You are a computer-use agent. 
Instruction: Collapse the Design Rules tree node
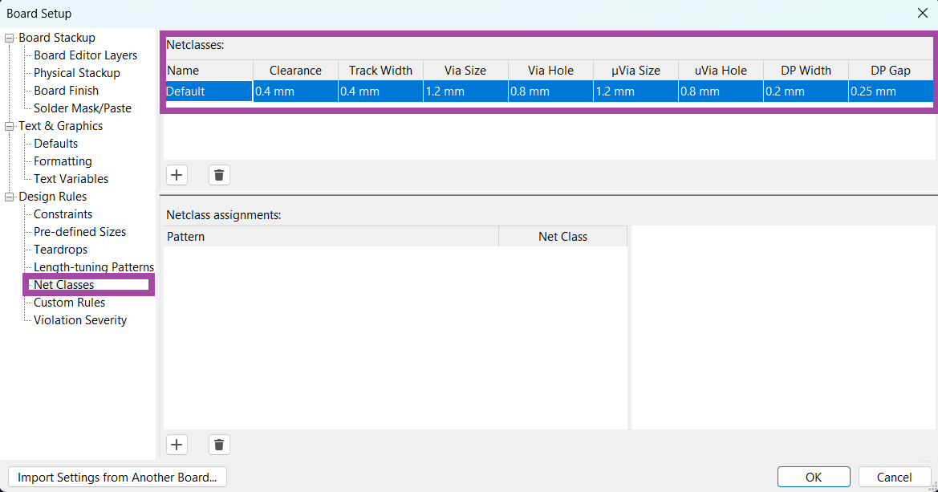10,197
